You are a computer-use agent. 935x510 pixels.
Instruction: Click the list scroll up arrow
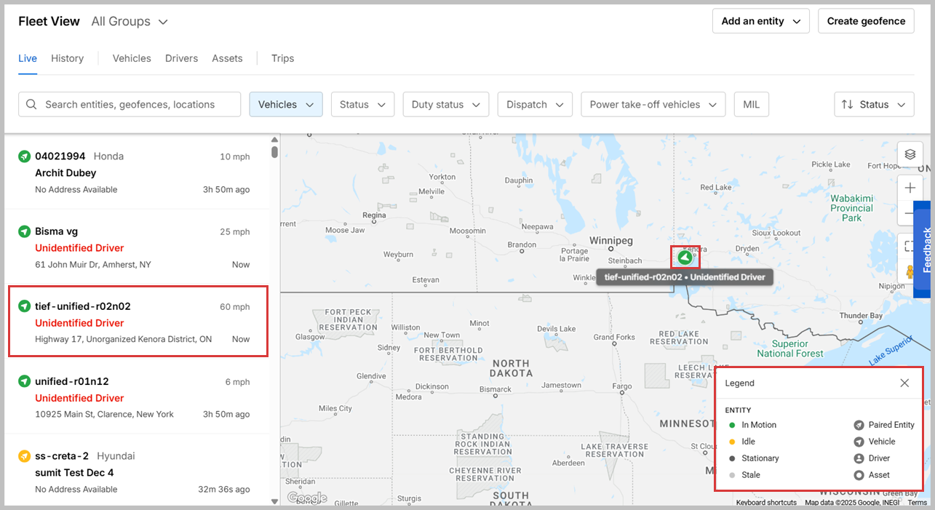tap(274, 140)
